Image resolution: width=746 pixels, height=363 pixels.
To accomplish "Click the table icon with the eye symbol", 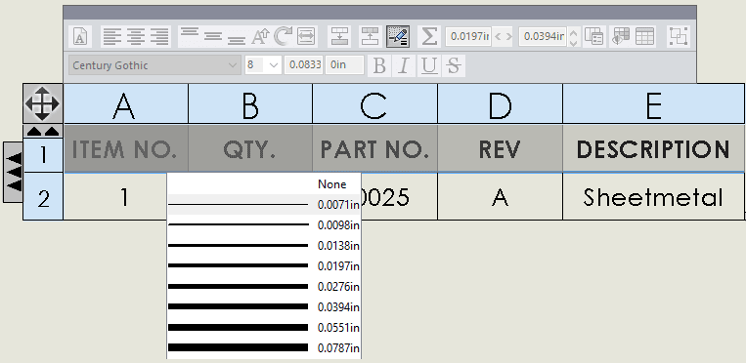I will pyautogui.click(x=621, y=36).
